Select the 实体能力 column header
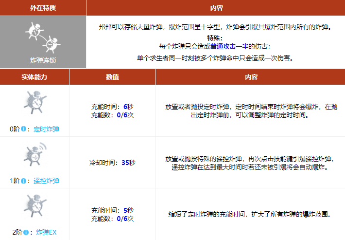 click(34, 77)
